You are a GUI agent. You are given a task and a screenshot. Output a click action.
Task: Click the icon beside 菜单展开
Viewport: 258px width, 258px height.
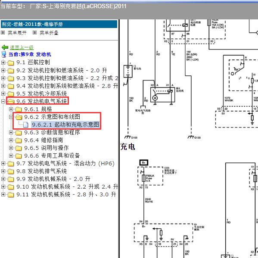click(x=3, y=33)
